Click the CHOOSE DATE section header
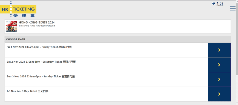 pos(16,40)
